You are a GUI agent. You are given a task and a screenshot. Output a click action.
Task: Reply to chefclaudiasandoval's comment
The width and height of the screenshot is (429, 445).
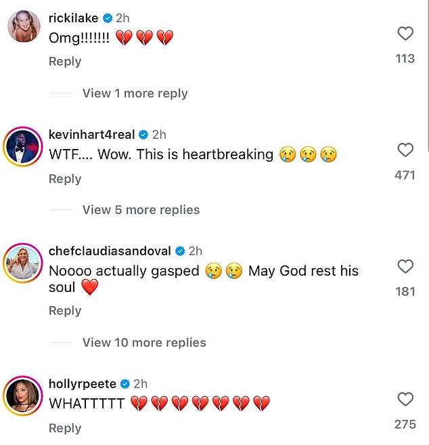65,311
